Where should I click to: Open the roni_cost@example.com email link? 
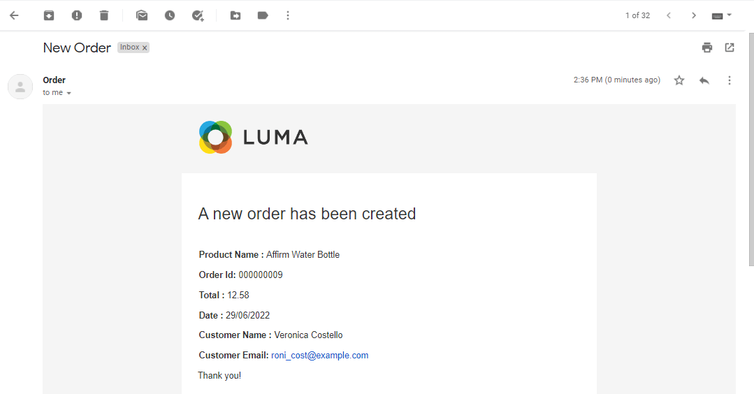coord(319,356)
